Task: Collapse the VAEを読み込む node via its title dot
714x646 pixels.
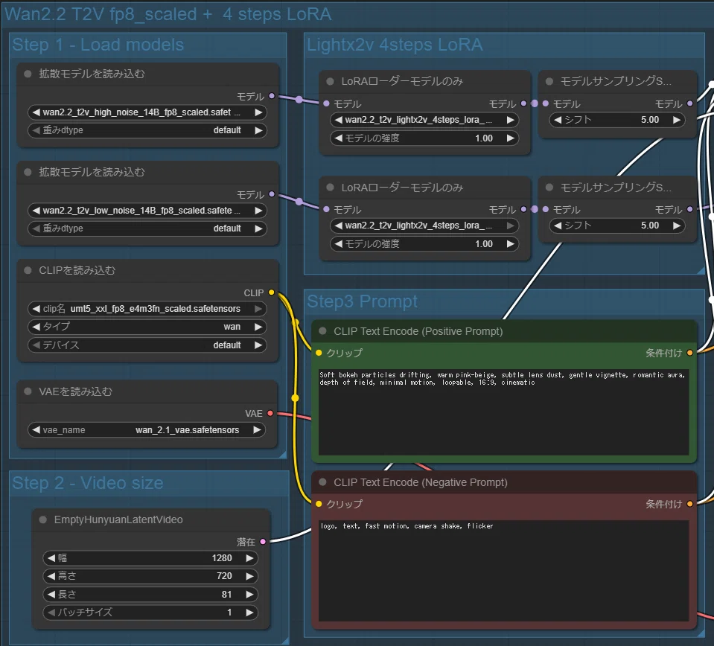Action: point(28,391)
